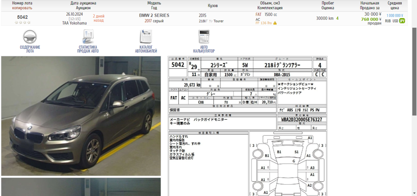
Task: Click the Модель Год column header
Action: [154, 5]
